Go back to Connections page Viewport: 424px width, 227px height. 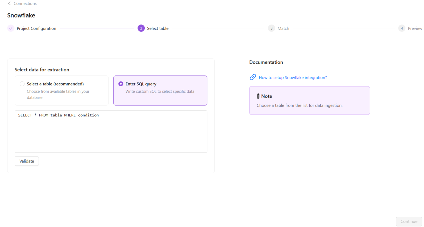tap(25, 3)
